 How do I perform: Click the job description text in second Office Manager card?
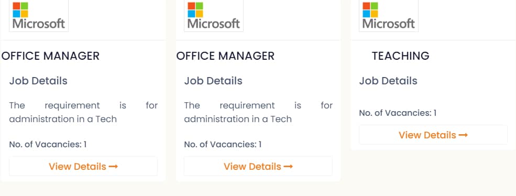pyautogui.click(x=258, y=112)
